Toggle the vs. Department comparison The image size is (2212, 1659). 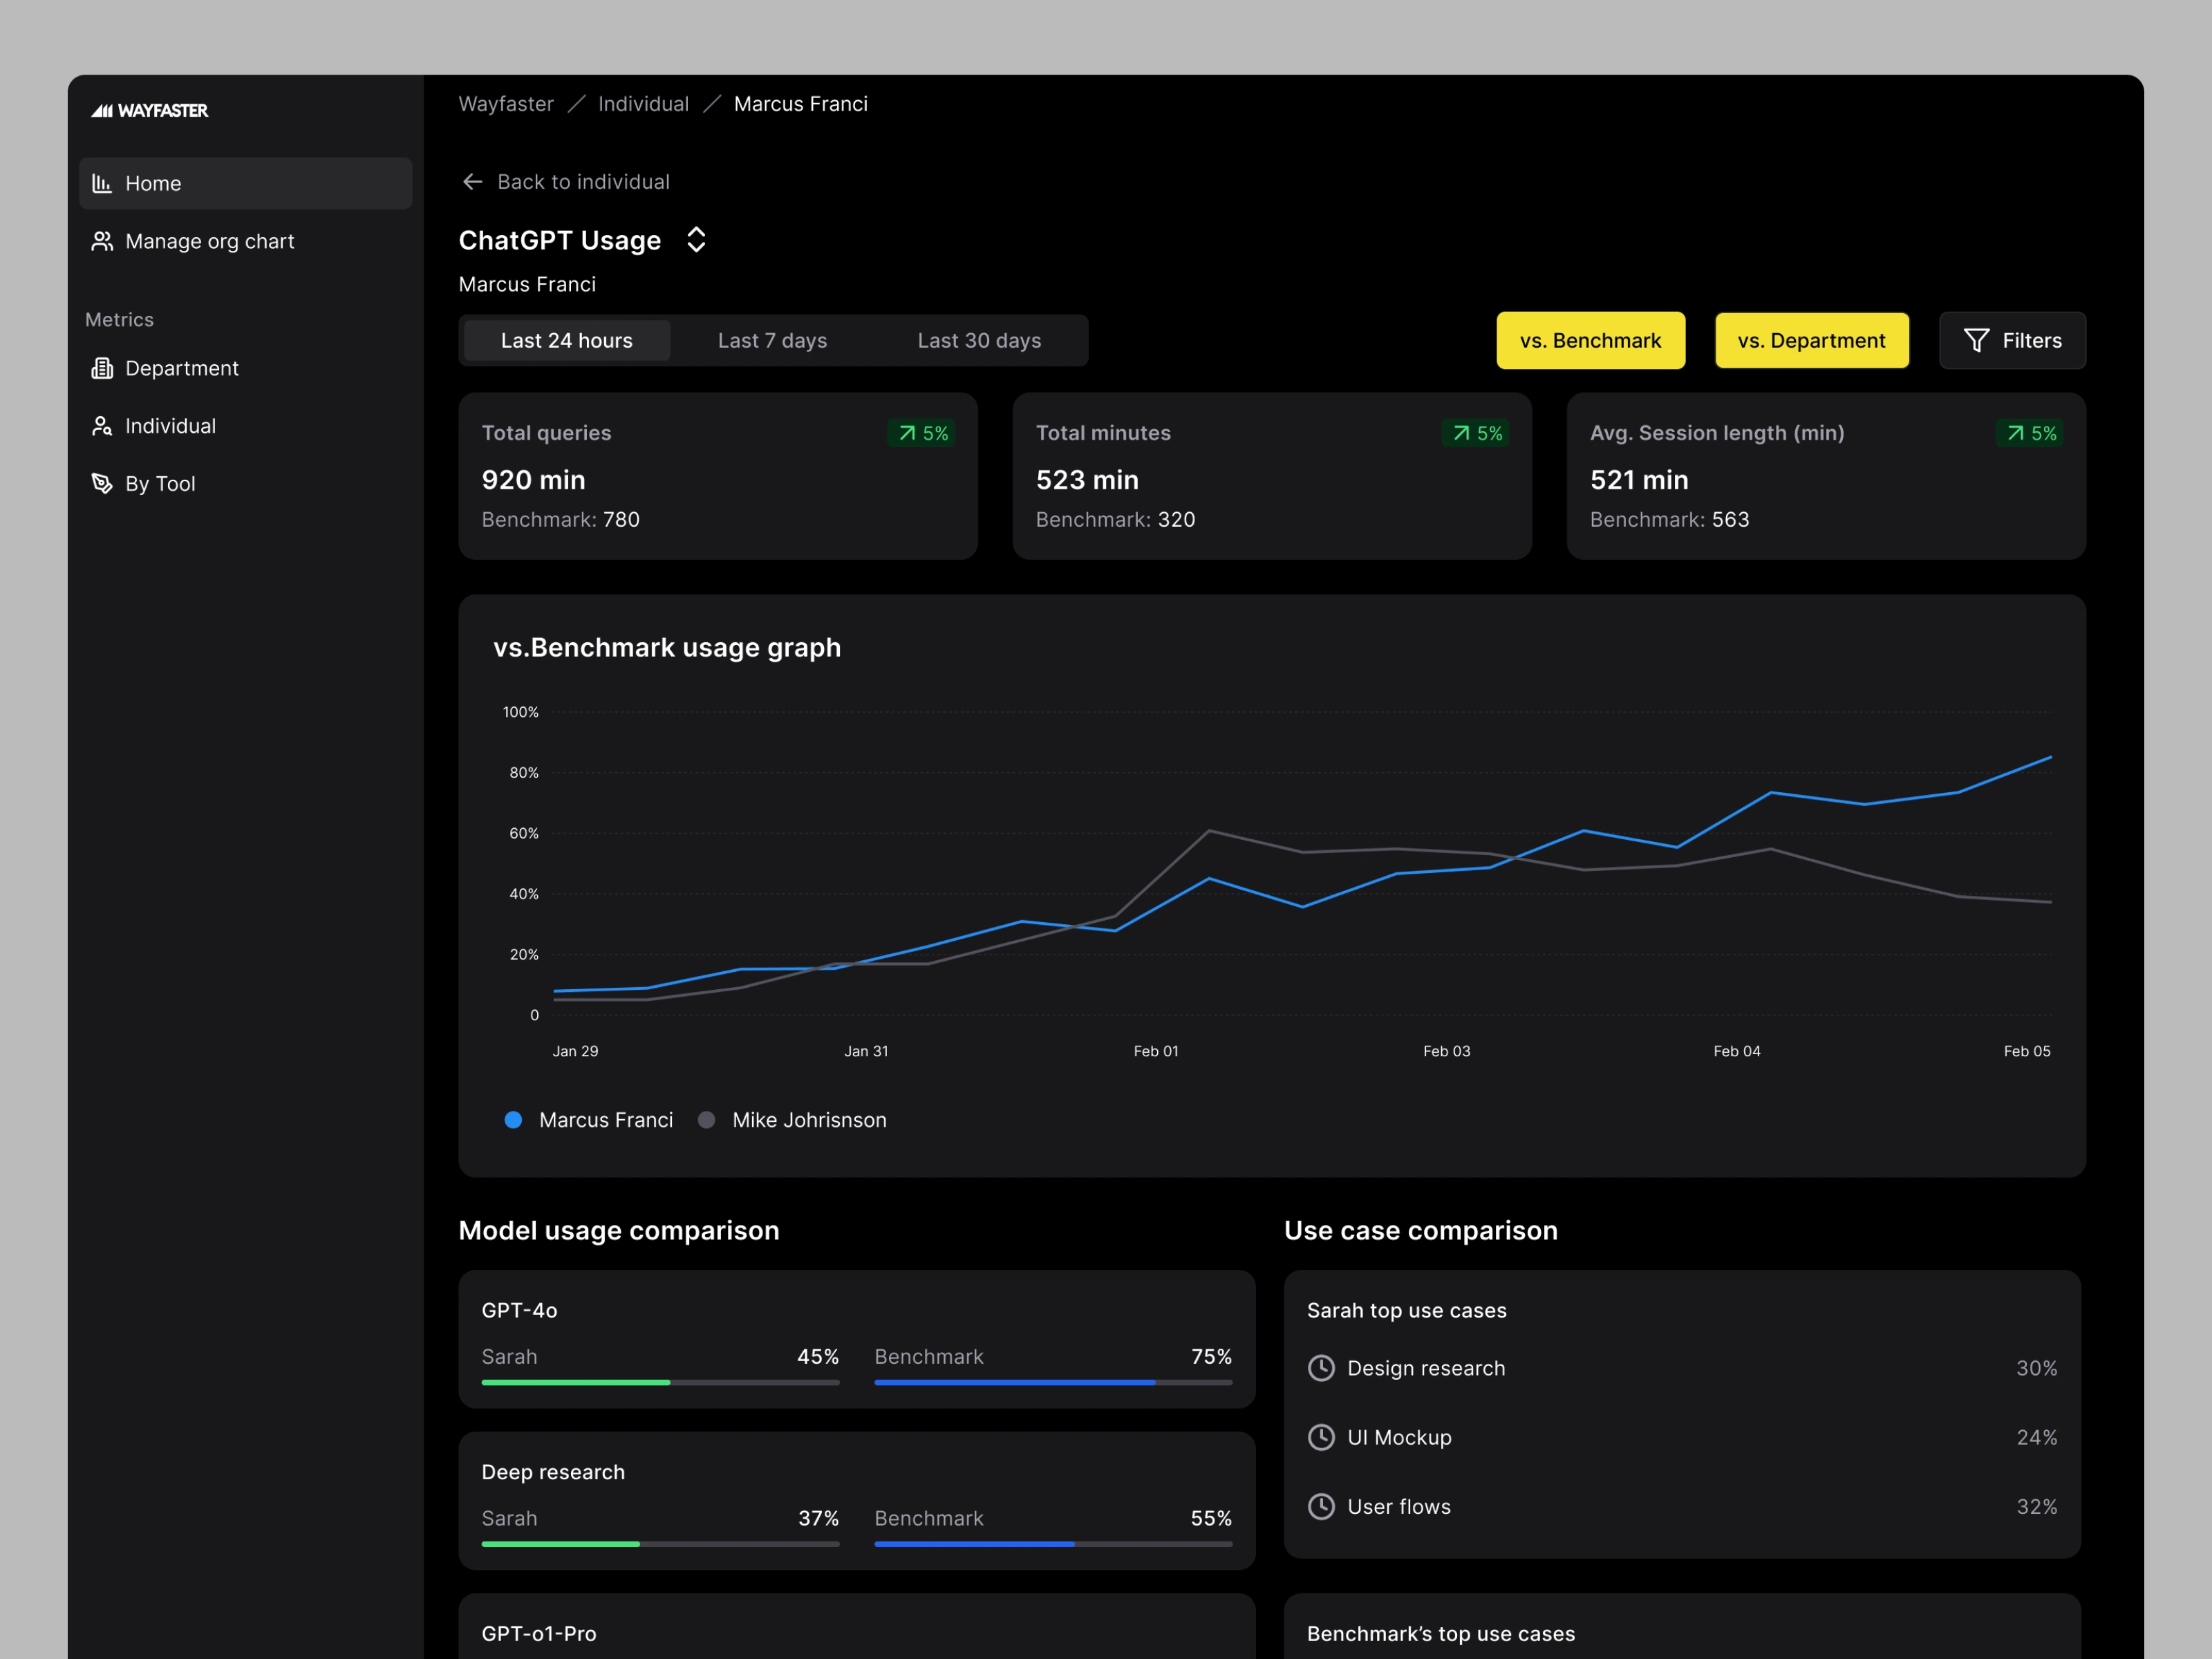tap(1811, 341)
